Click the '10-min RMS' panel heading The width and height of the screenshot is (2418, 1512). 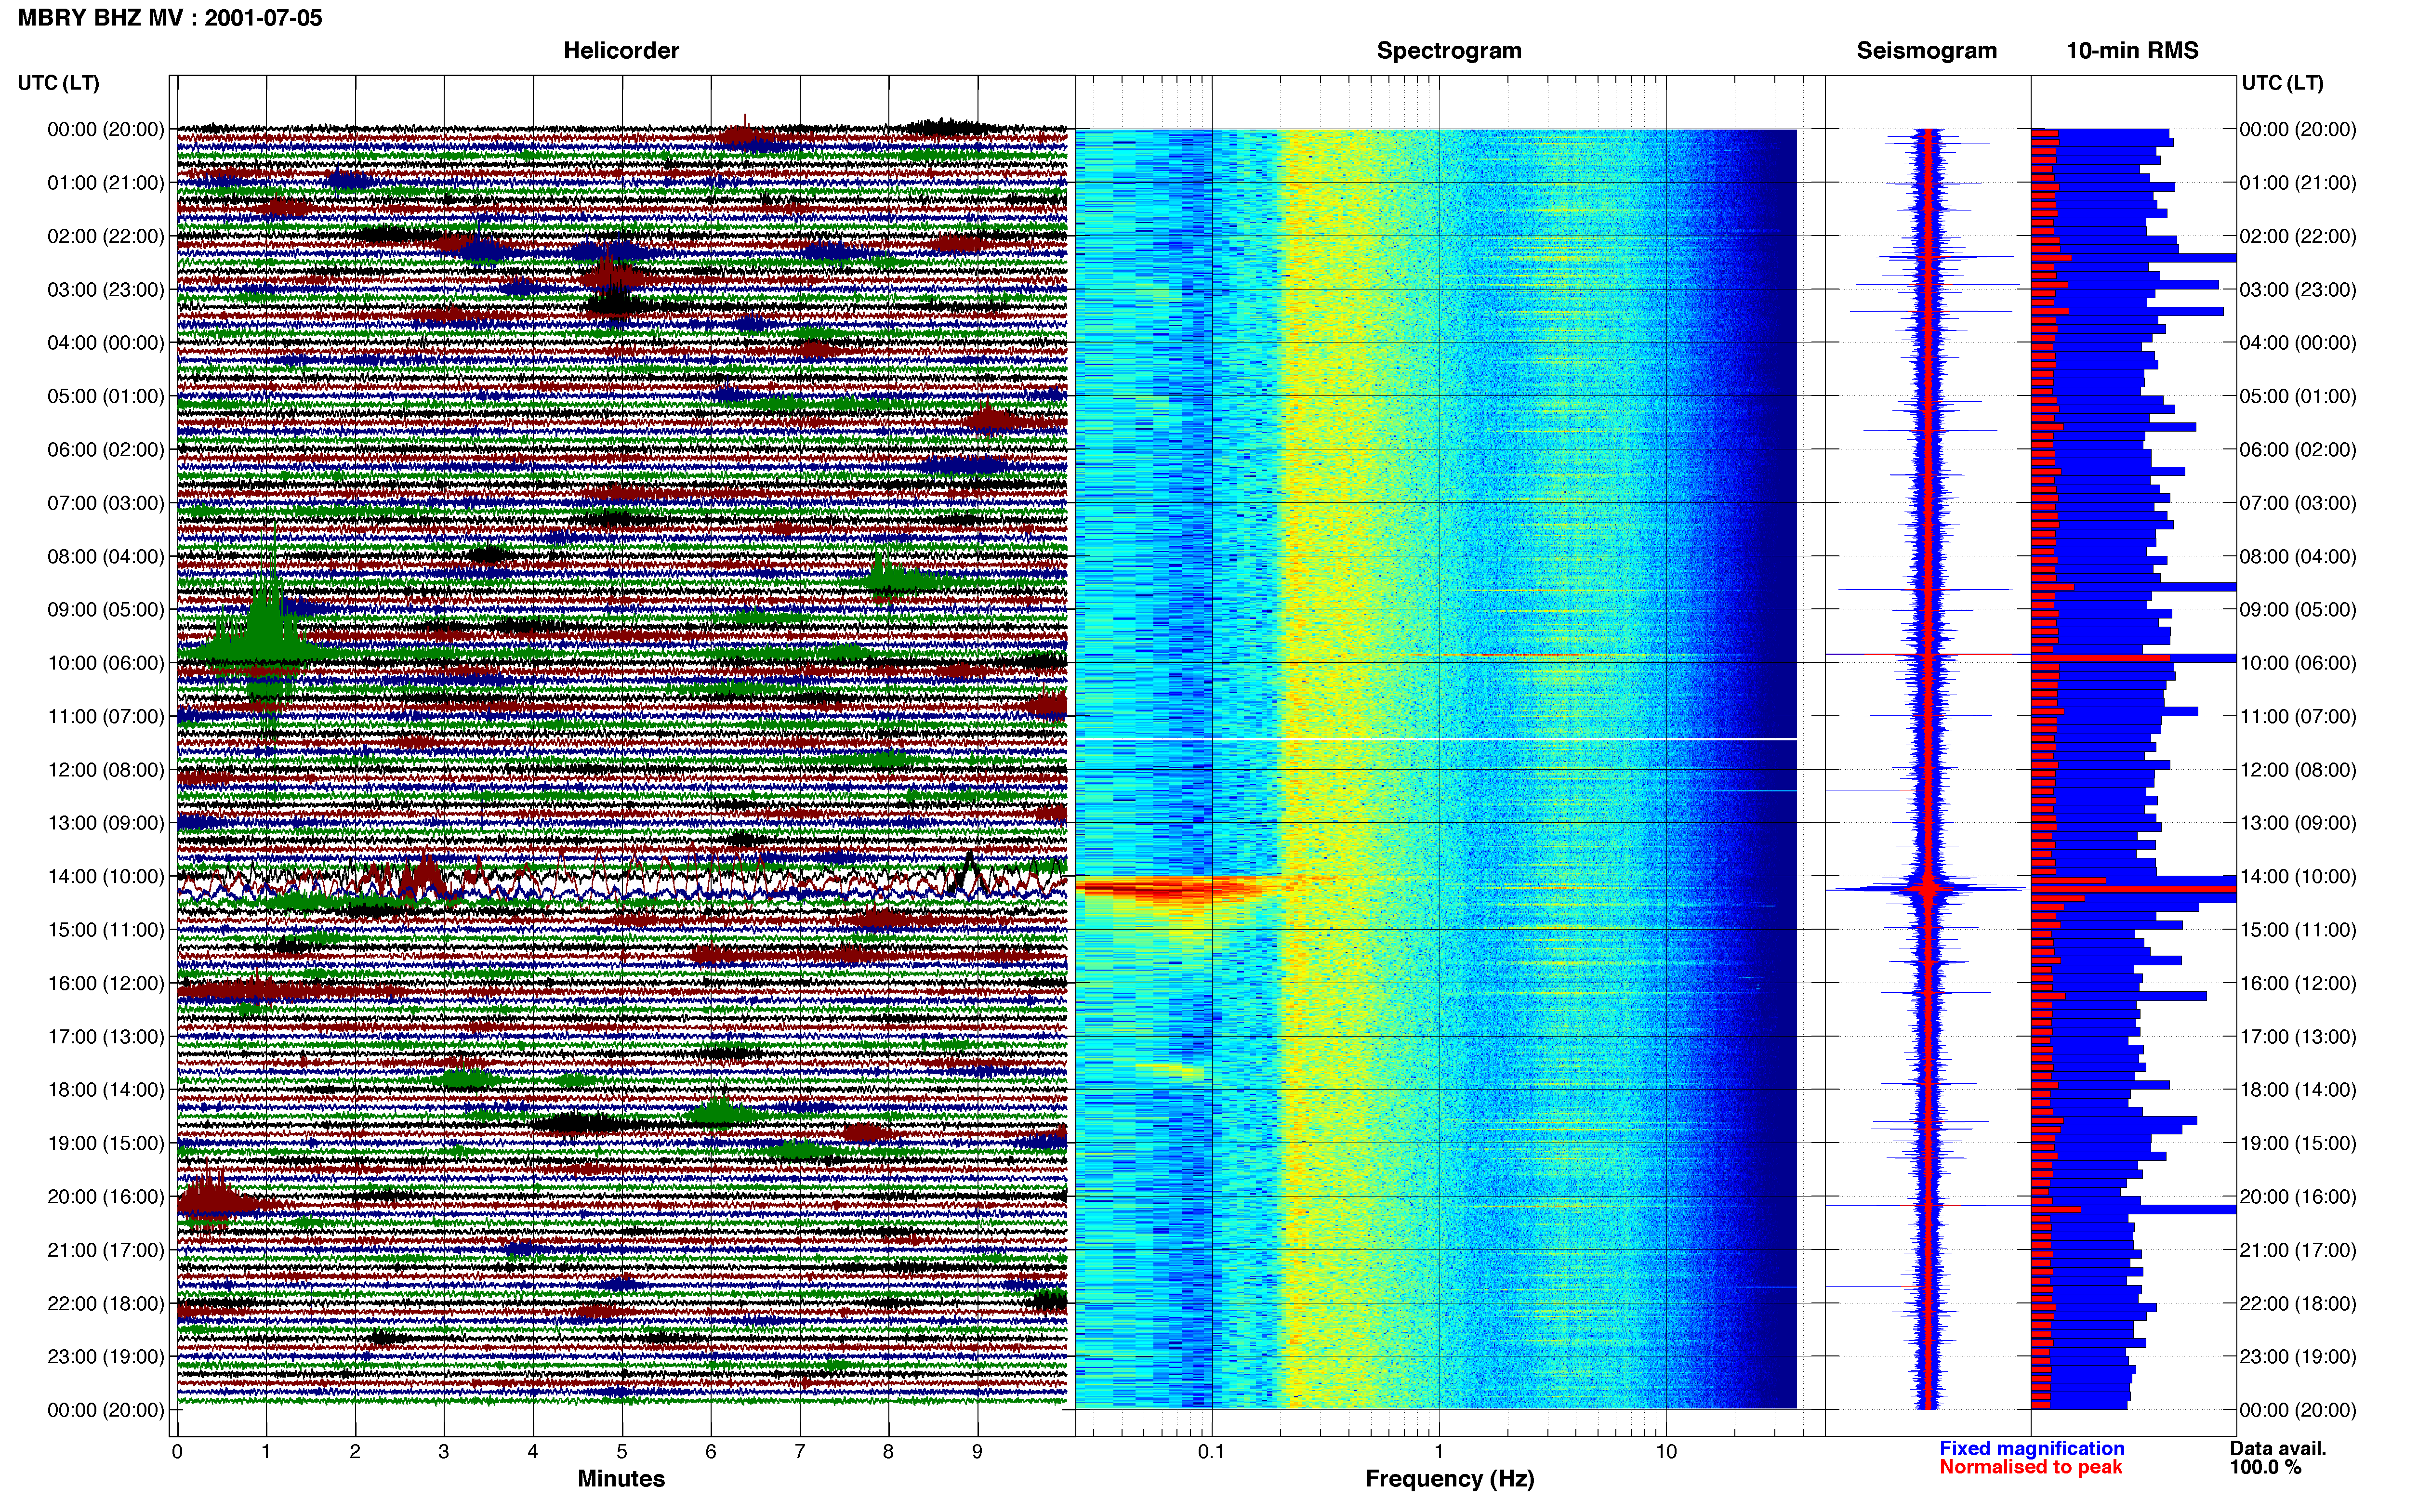pos(2132,50)
